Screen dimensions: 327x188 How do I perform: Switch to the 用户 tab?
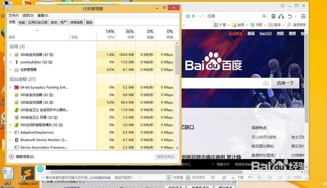(x=63, y=22)
